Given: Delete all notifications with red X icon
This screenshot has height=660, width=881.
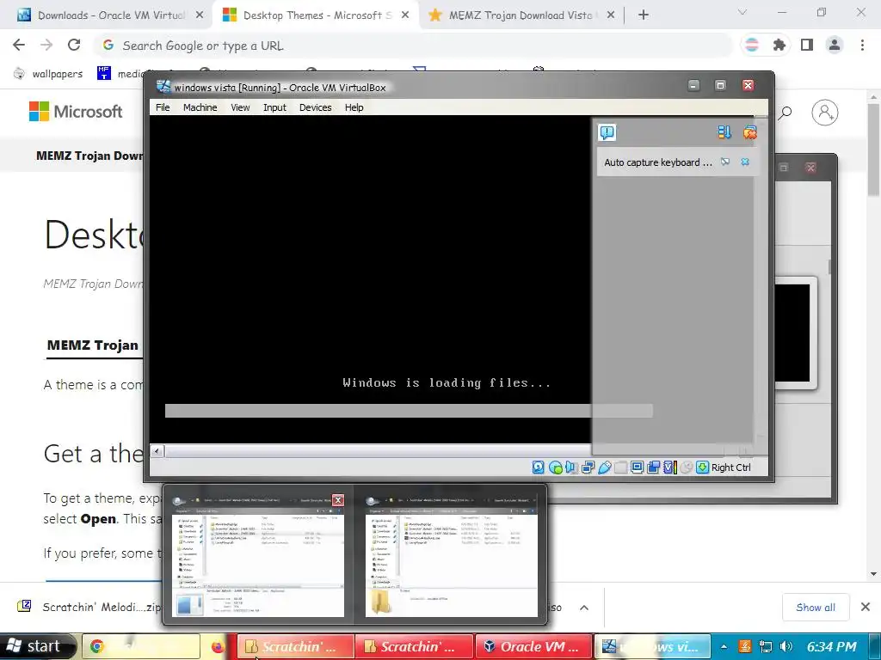Looking at the screenshot, I should (750, 132).
